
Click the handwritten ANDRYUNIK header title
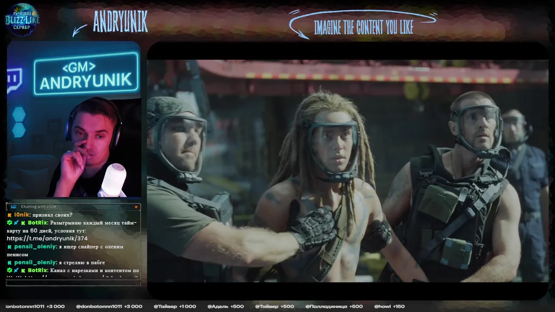tap(120, 21)
